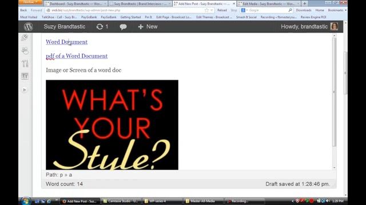Switch to the Recording... taskbar item
The image size is (366, 205).
244,201
